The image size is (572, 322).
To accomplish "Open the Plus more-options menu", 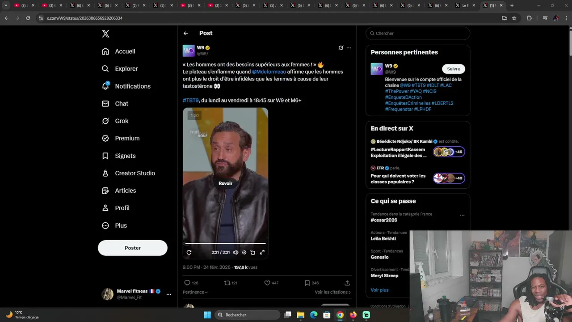I will (114, 226).
